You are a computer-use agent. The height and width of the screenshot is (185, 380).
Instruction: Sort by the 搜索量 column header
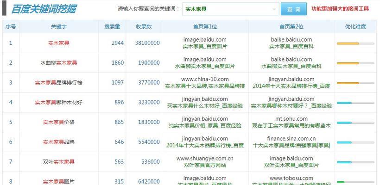(x=112, y=27)
